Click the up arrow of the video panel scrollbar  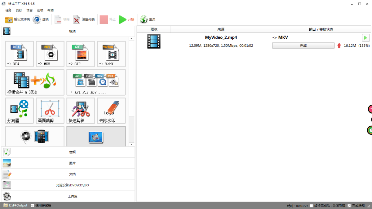click(132, 39)
